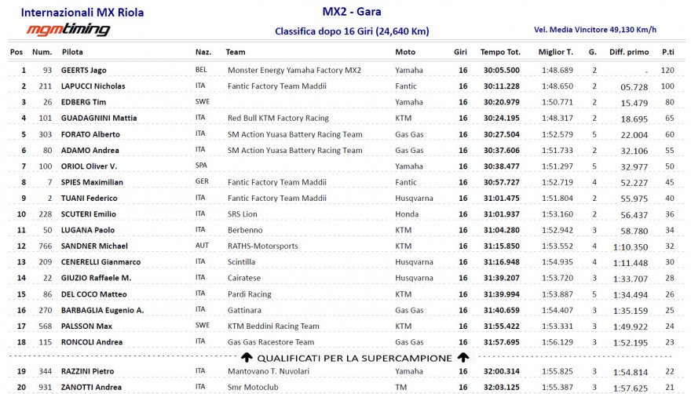Image resolution: width=691 pixels, height=394 pixels.
Task: Click the mgmtiming logo
Action: coord(68,30)
